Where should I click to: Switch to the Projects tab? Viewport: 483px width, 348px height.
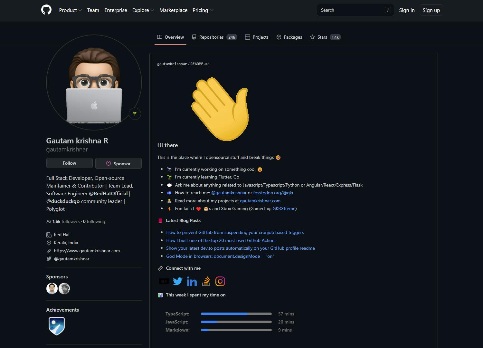tap(257, 37)
